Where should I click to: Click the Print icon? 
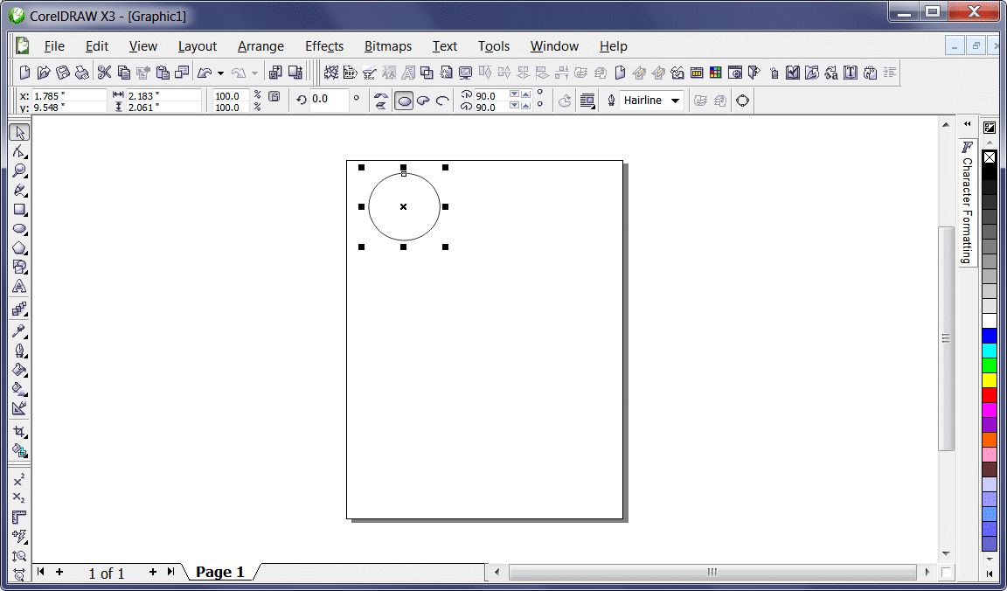pos(81,73)
